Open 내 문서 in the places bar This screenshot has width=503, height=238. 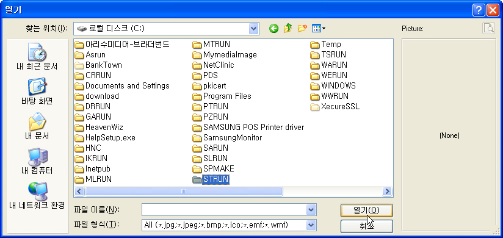(37, 126)
